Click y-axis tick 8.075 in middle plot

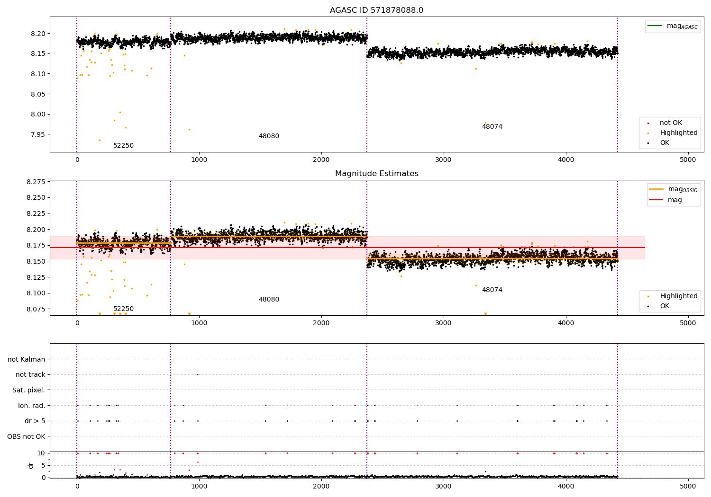click(36, 309)
